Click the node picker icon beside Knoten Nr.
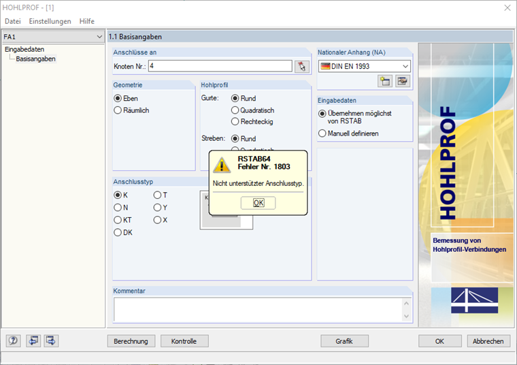 [301, 66]
